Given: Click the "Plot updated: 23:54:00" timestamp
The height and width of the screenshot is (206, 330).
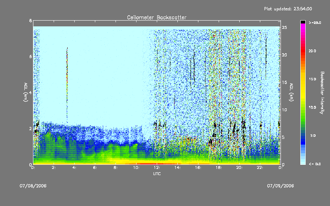Looking at the screenshot, I should (288, 9).
